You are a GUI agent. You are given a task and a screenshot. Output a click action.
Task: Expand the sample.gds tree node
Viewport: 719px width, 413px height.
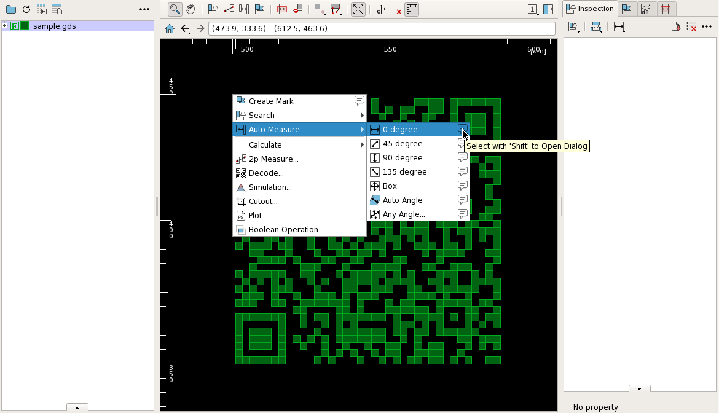pyautogui.click(x=4, y=26)
